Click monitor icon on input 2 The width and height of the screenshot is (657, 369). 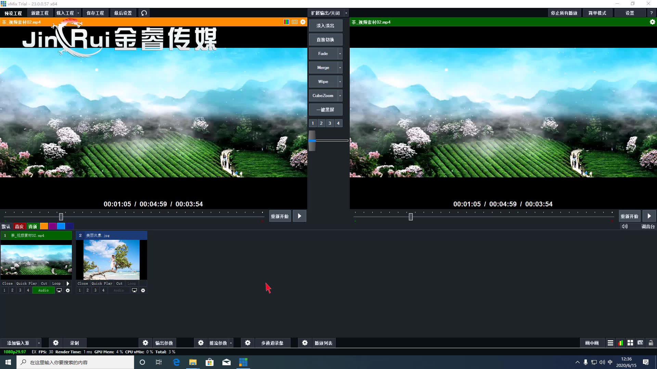(134, 290)
